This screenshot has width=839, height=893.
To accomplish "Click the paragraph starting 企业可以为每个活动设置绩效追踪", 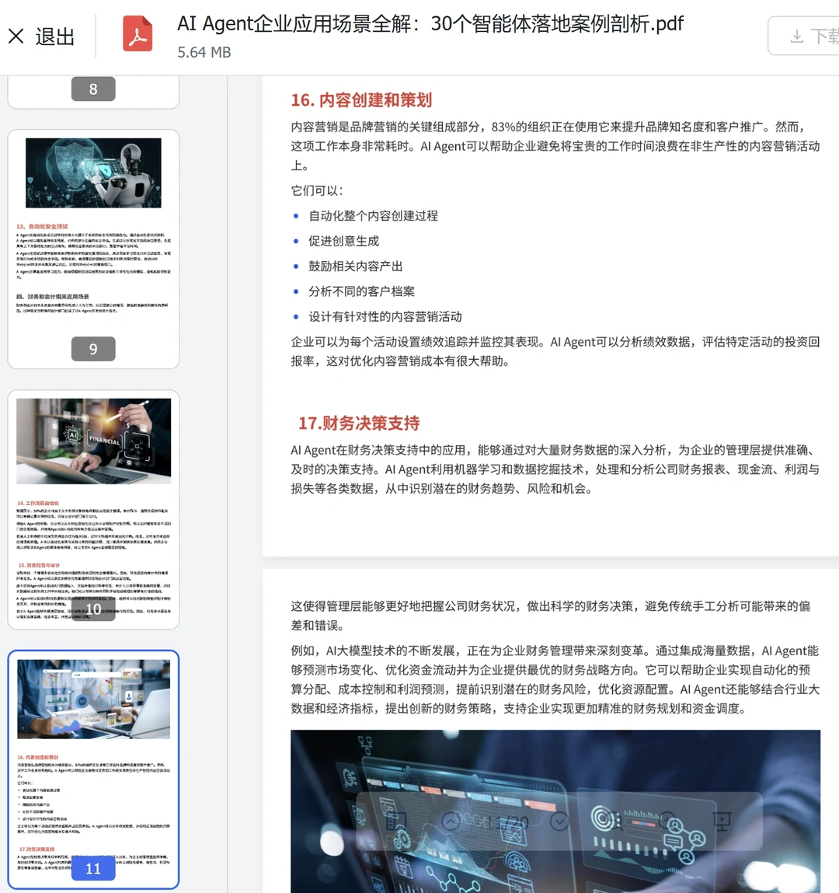I will 555,351.
